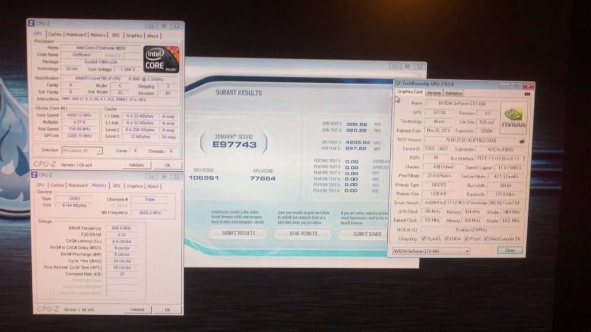The height and width of the screenshot is (332, 591).
Task: Open the Mainboard tab in top CPU-Z window
Action: click(76, 35)
